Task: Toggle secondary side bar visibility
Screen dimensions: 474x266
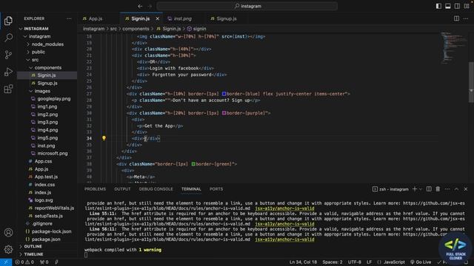Action: pyautogui.click(x=457, y=6)
